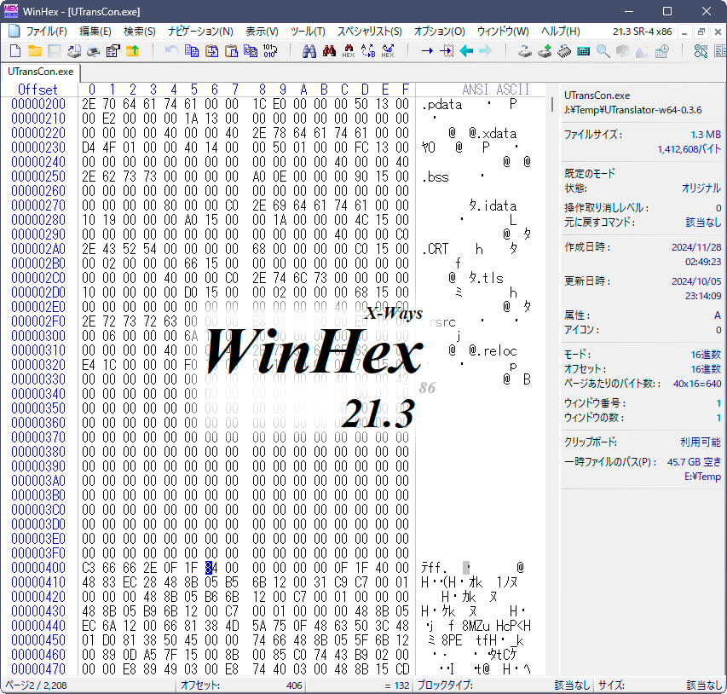Print the document via the printer icon
727x694 pixels.
point(93,52)
